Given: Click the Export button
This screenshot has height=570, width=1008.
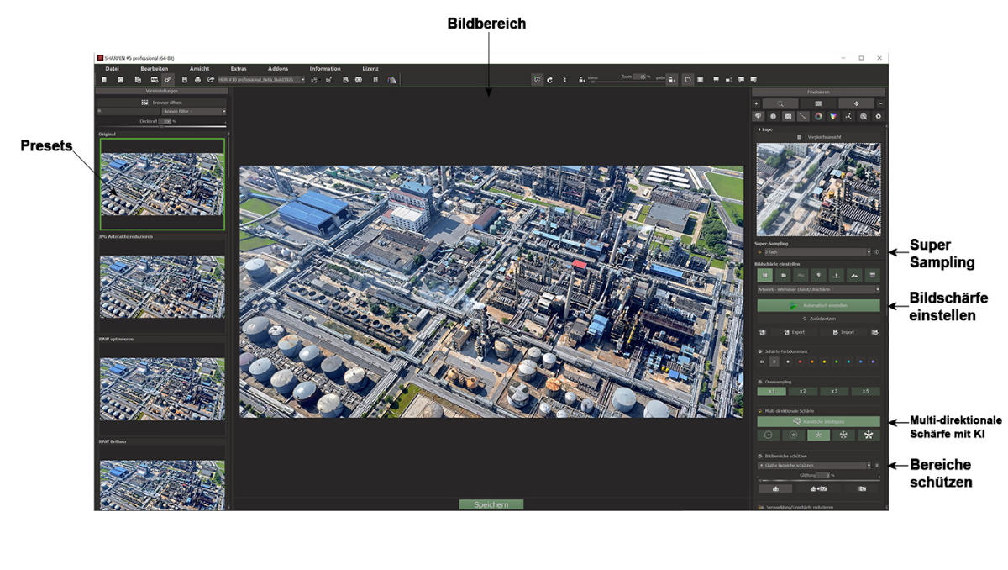Looking at the screenshot, I should coord(793,332).
